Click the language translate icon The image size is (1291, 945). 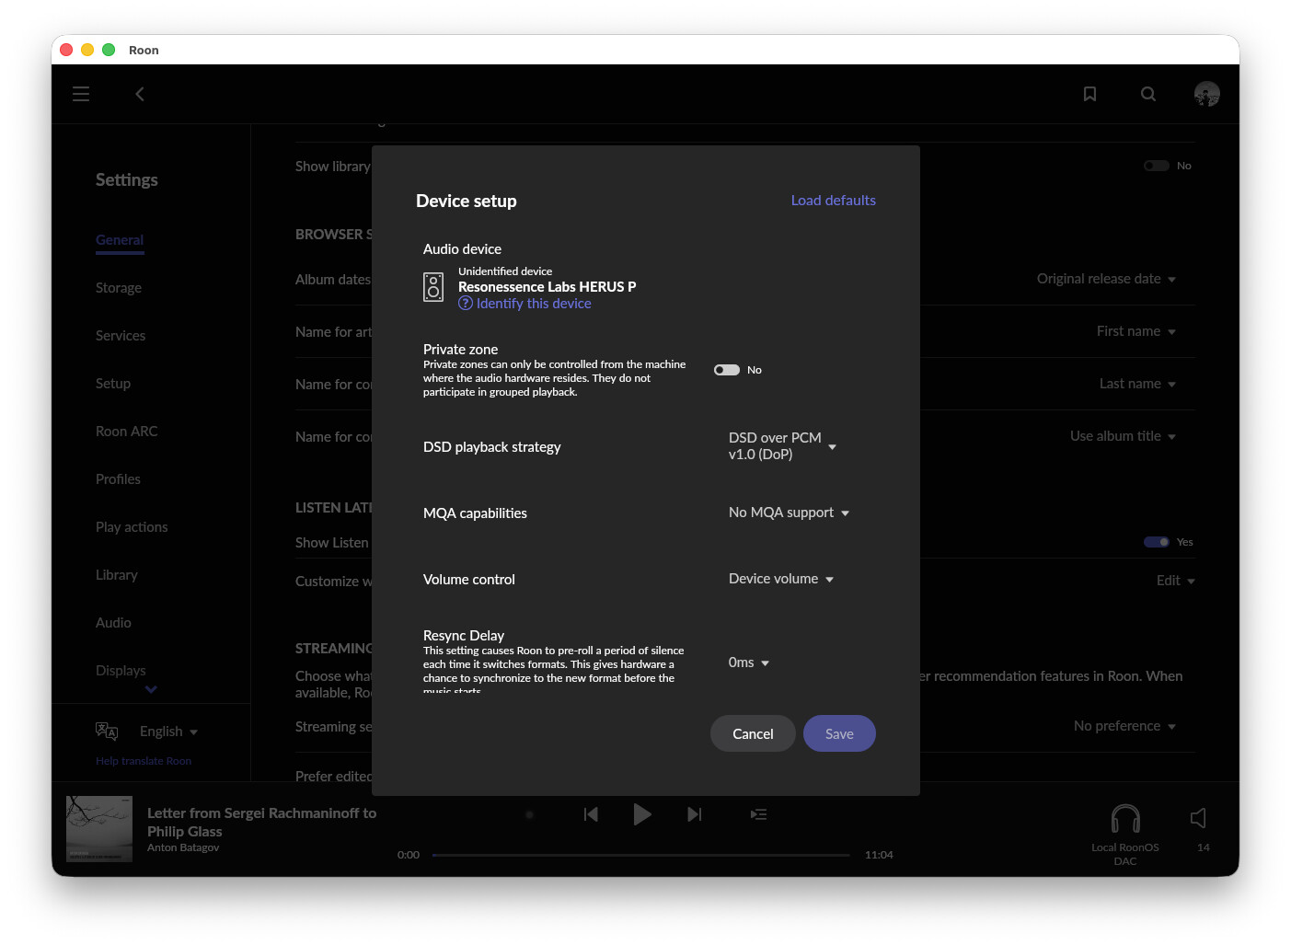(x=107, y=732)
